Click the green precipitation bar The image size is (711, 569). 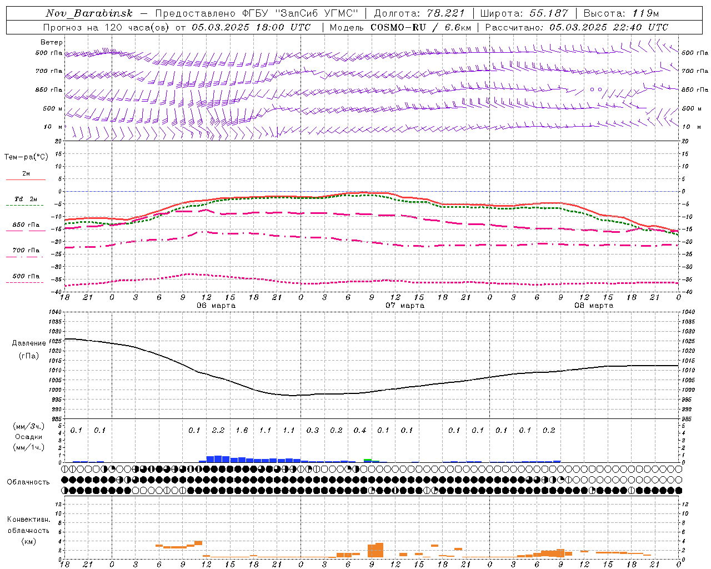(368, 460)
